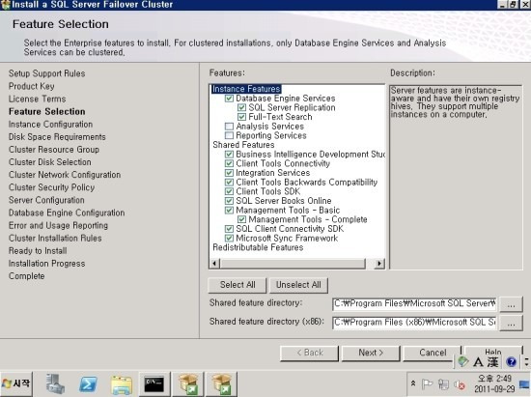Toggle Client Tools SDK checkbox
This screenshot has height=397, width=531.
(x=229, y=191)
